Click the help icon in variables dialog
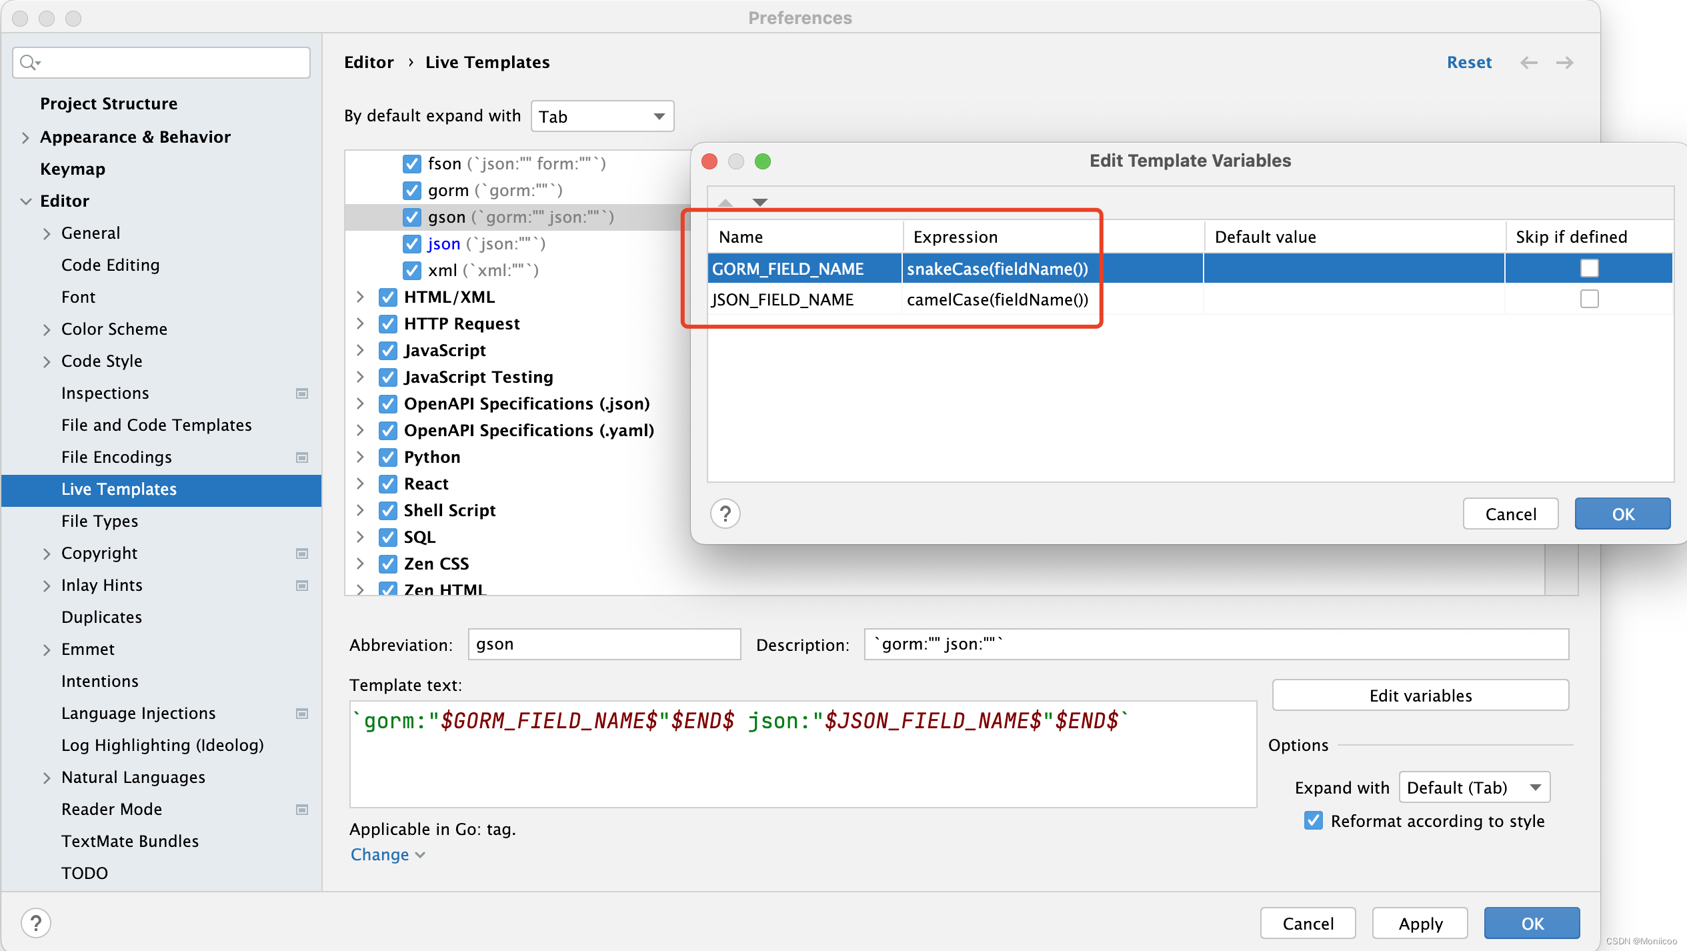The height and width of the screenshot is (951, 1687). (725, 514)
